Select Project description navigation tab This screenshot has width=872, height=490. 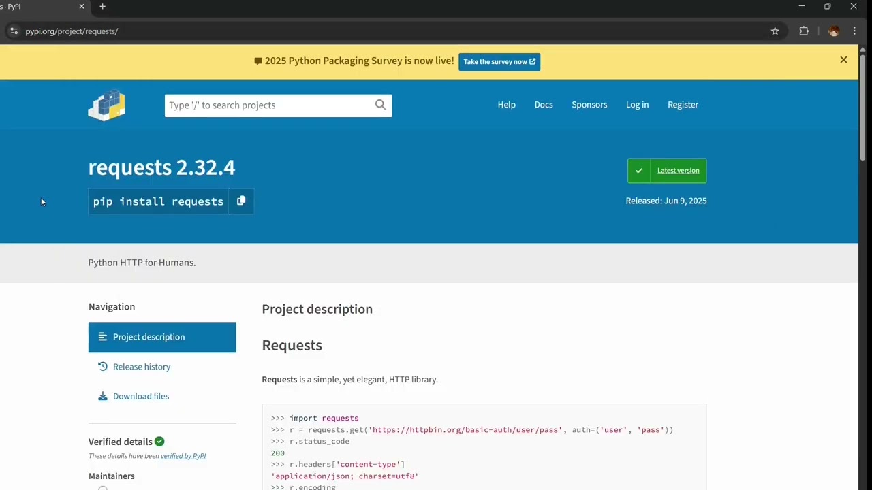162,337
